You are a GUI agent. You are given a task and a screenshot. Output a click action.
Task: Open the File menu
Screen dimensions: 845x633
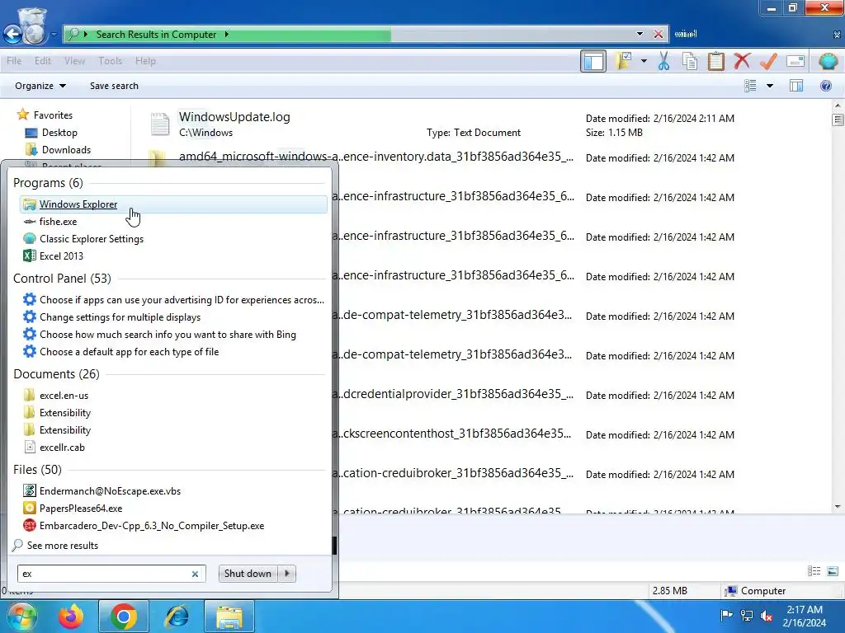click(14, 61)
